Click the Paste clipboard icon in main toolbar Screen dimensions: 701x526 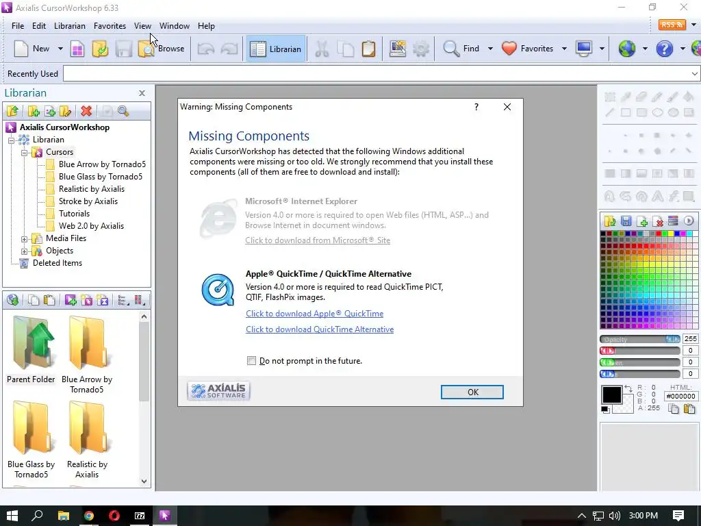point(368,49)
